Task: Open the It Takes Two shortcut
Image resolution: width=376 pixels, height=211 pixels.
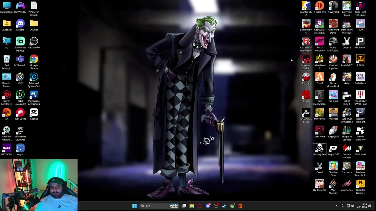Action: [320, 7]
